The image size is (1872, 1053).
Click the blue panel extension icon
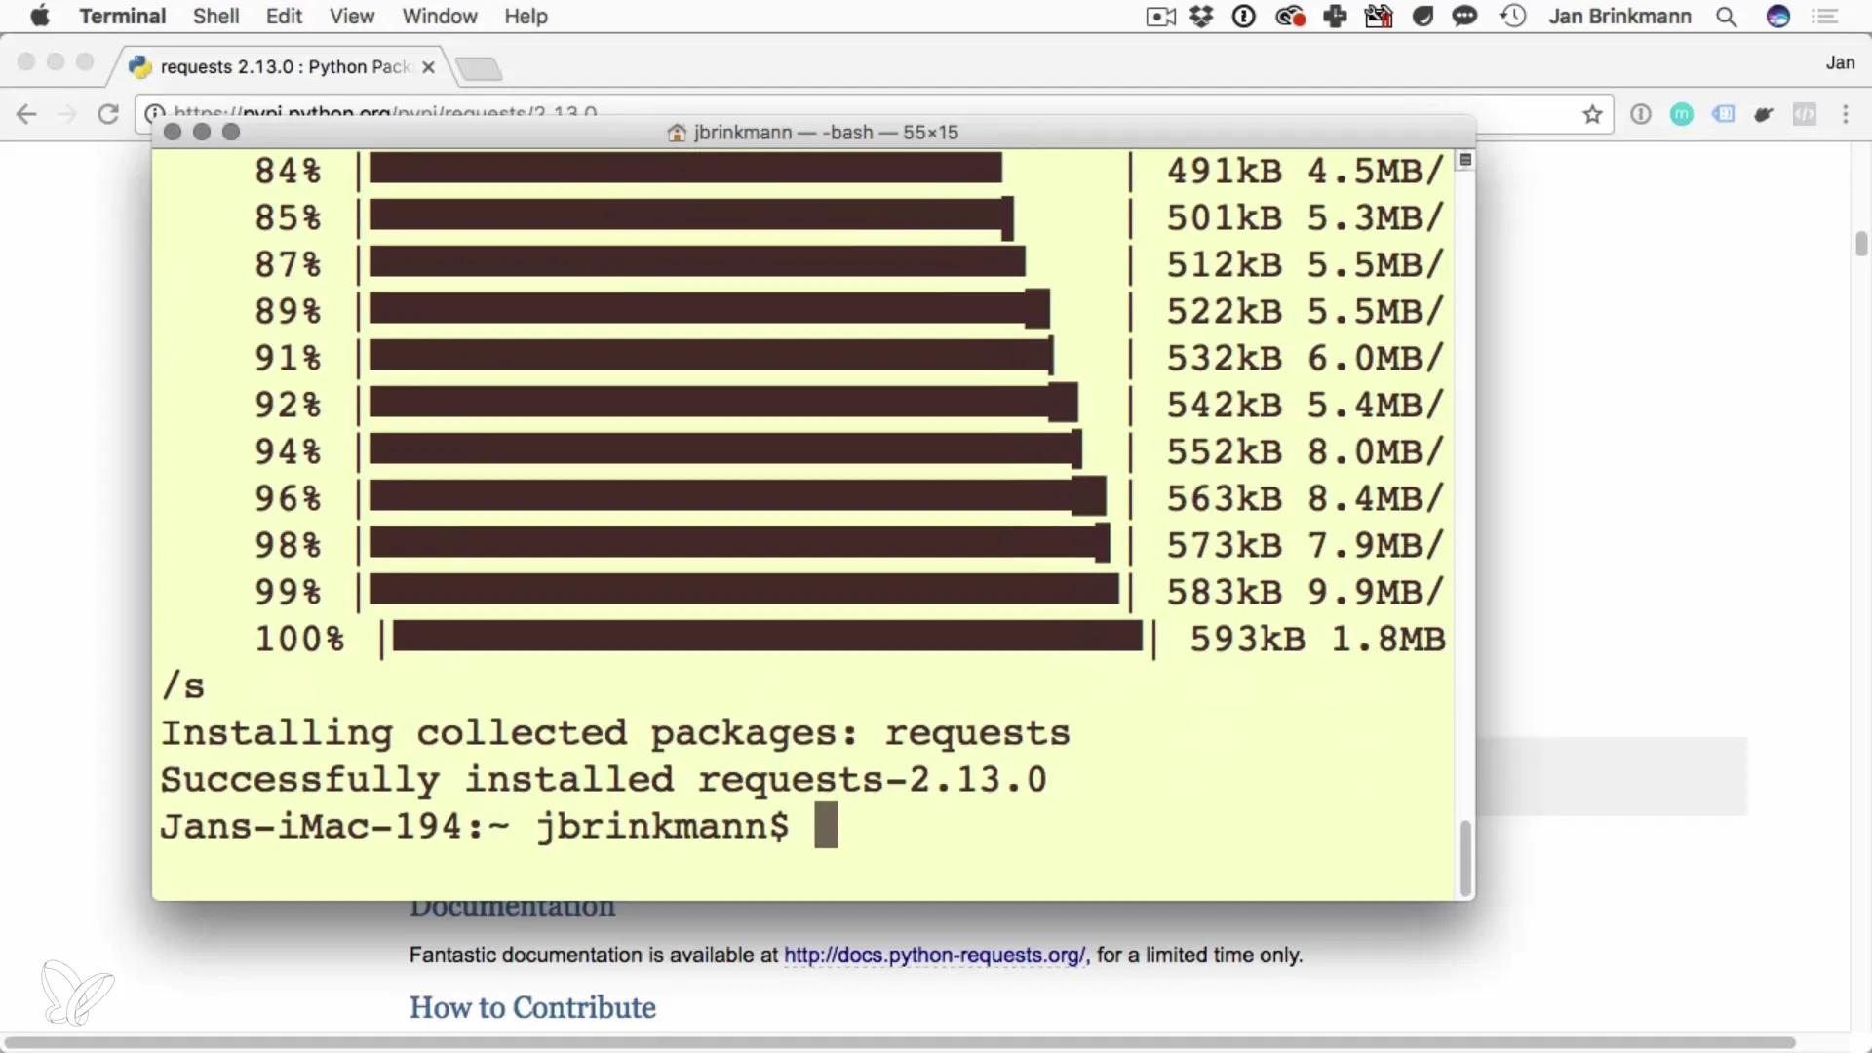[1723, 114]
